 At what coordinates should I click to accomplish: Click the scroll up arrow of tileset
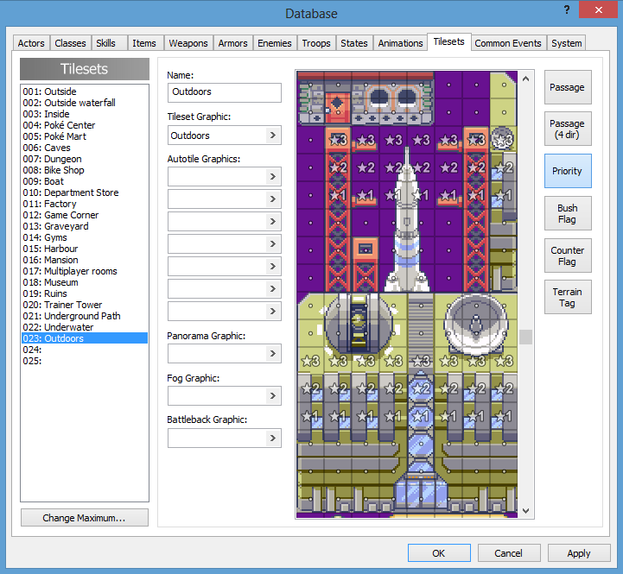525,79
